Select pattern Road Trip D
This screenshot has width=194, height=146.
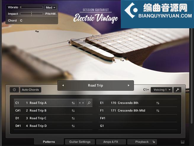point(53,126)
